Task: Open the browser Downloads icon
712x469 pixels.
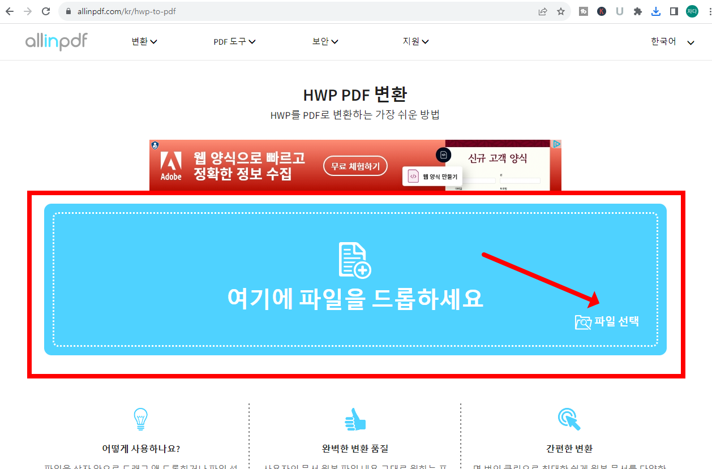Action: click(x=656, y=11)
